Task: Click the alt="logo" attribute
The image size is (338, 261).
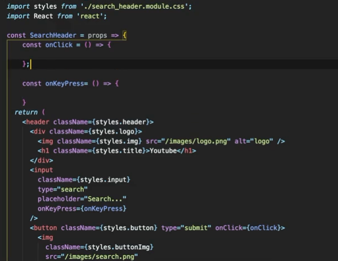Action: pyautogui.click(x=253, y=142)
